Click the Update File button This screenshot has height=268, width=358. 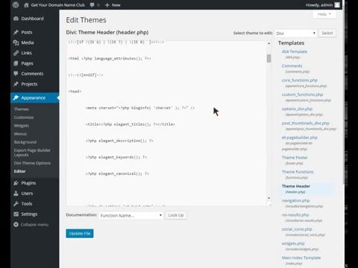point(80,233)
